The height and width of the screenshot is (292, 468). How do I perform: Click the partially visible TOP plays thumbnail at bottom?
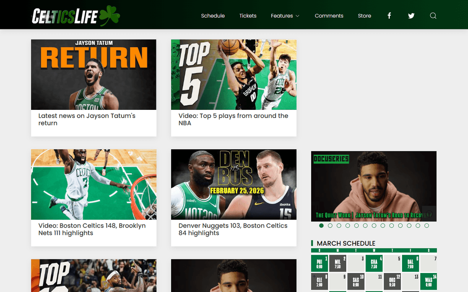pyautogui.click(x=94, y=276)
